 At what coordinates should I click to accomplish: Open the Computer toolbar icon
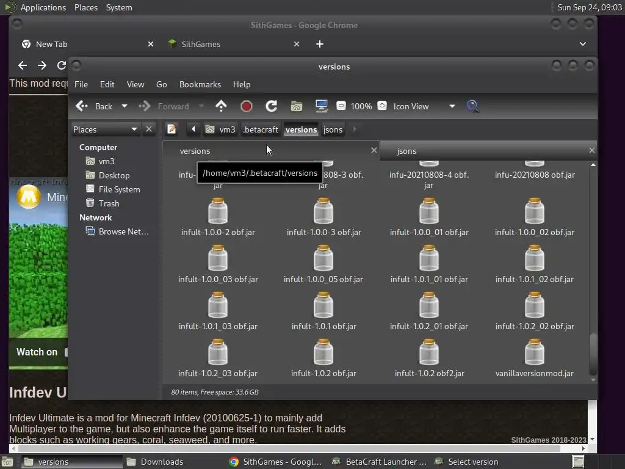pyautogui.click(x=321, y=106)
